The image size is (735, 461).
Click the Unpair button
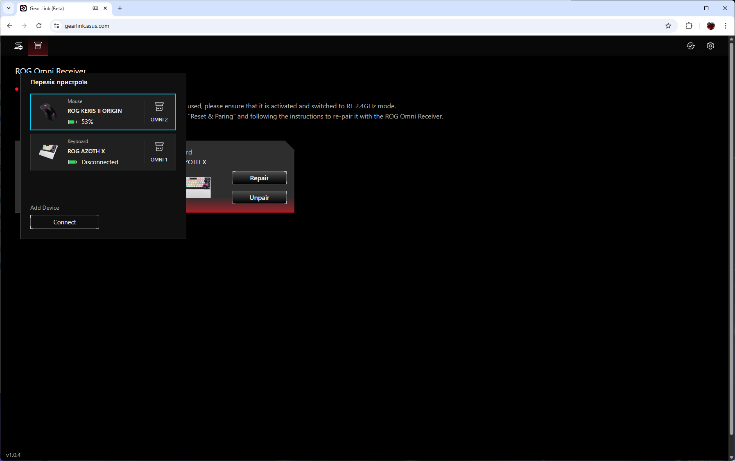pyautogui.click(x=260, y=197)
